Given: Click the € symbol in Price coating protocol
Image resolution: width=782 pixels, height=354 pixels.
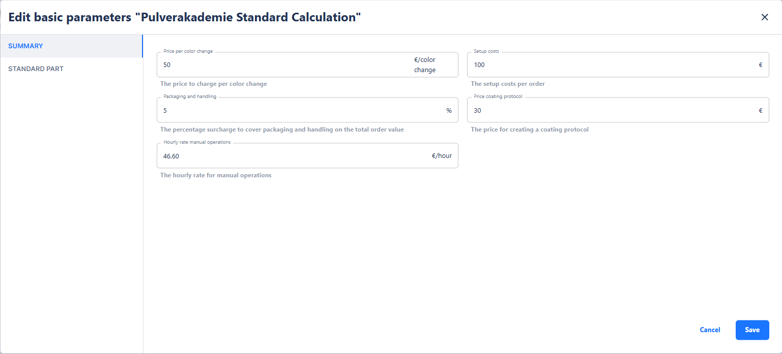Looking at the screenshot, I should coord(761,111).
